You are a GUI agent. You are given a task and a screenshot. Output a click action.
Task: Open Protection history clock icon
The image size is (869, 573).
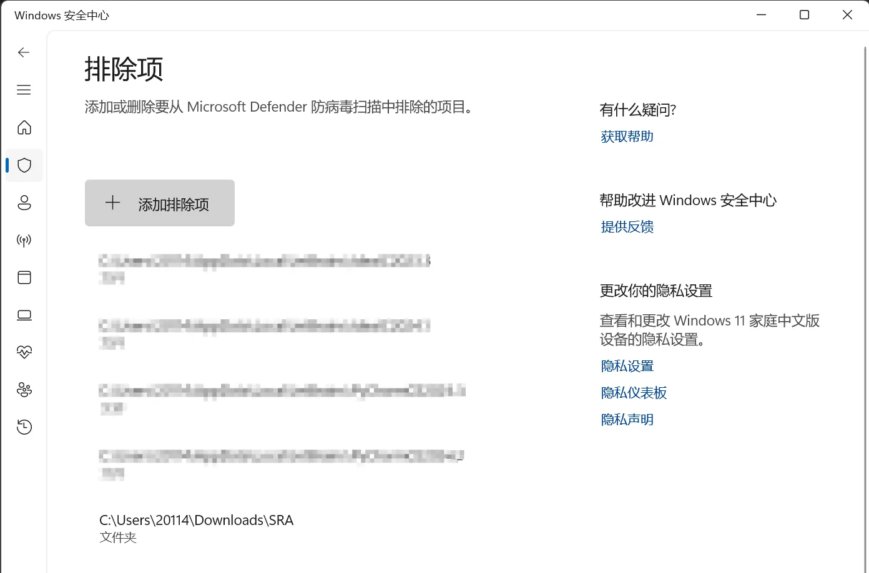[24, 427]
